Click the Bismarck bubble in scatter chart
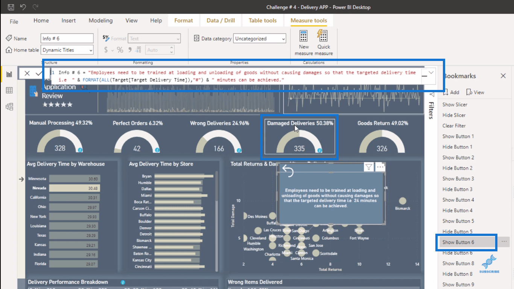 [403, 201]
